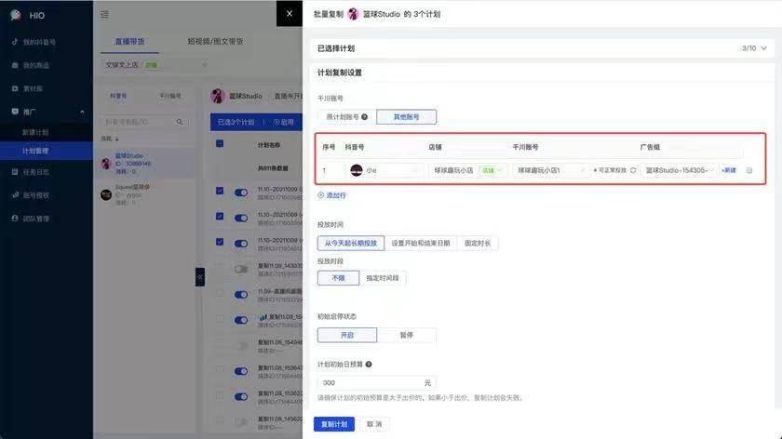The width and height of the screenshot is (782, 439).
Task: Choose 设置开始和结束日期 schedule tab
Action: pyautogui.click(x=420, y=243)
